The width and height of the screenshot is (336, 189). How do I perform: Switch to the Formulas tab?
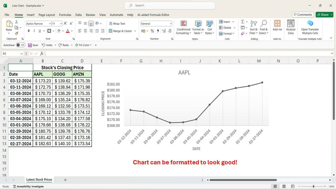point(65,15)
